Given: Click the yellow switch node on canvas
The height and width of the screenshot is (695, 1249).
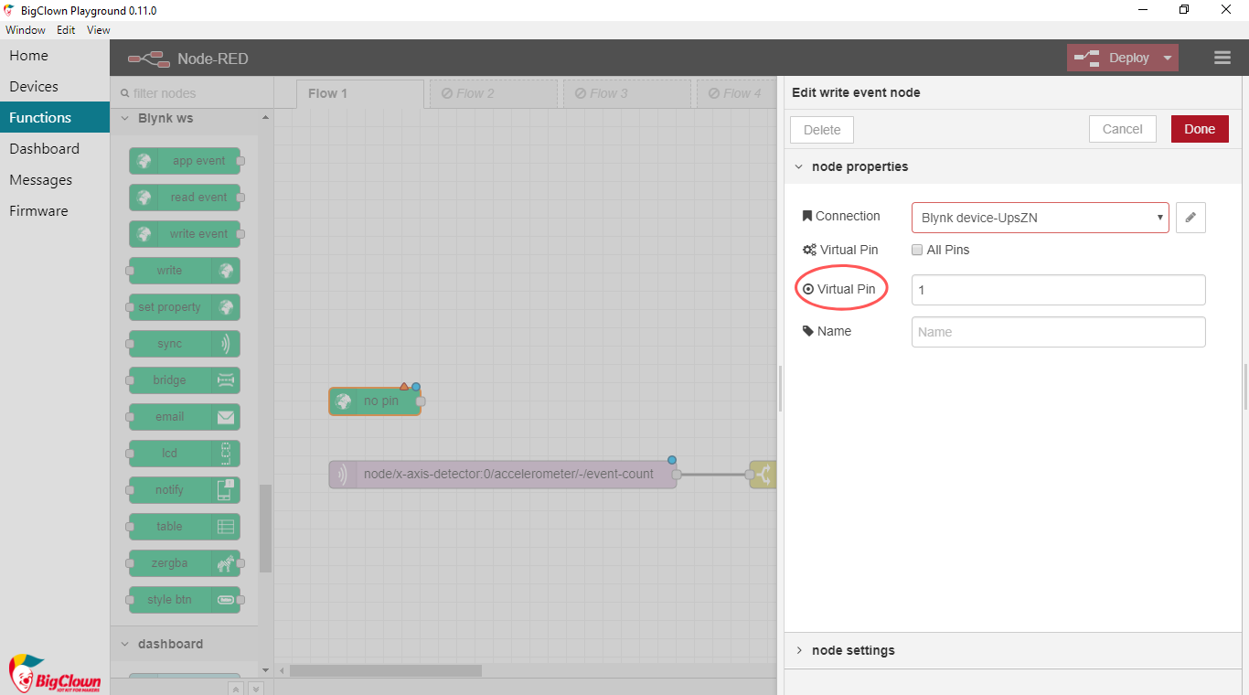Looking at the screenshot, I should coord(763,475).
